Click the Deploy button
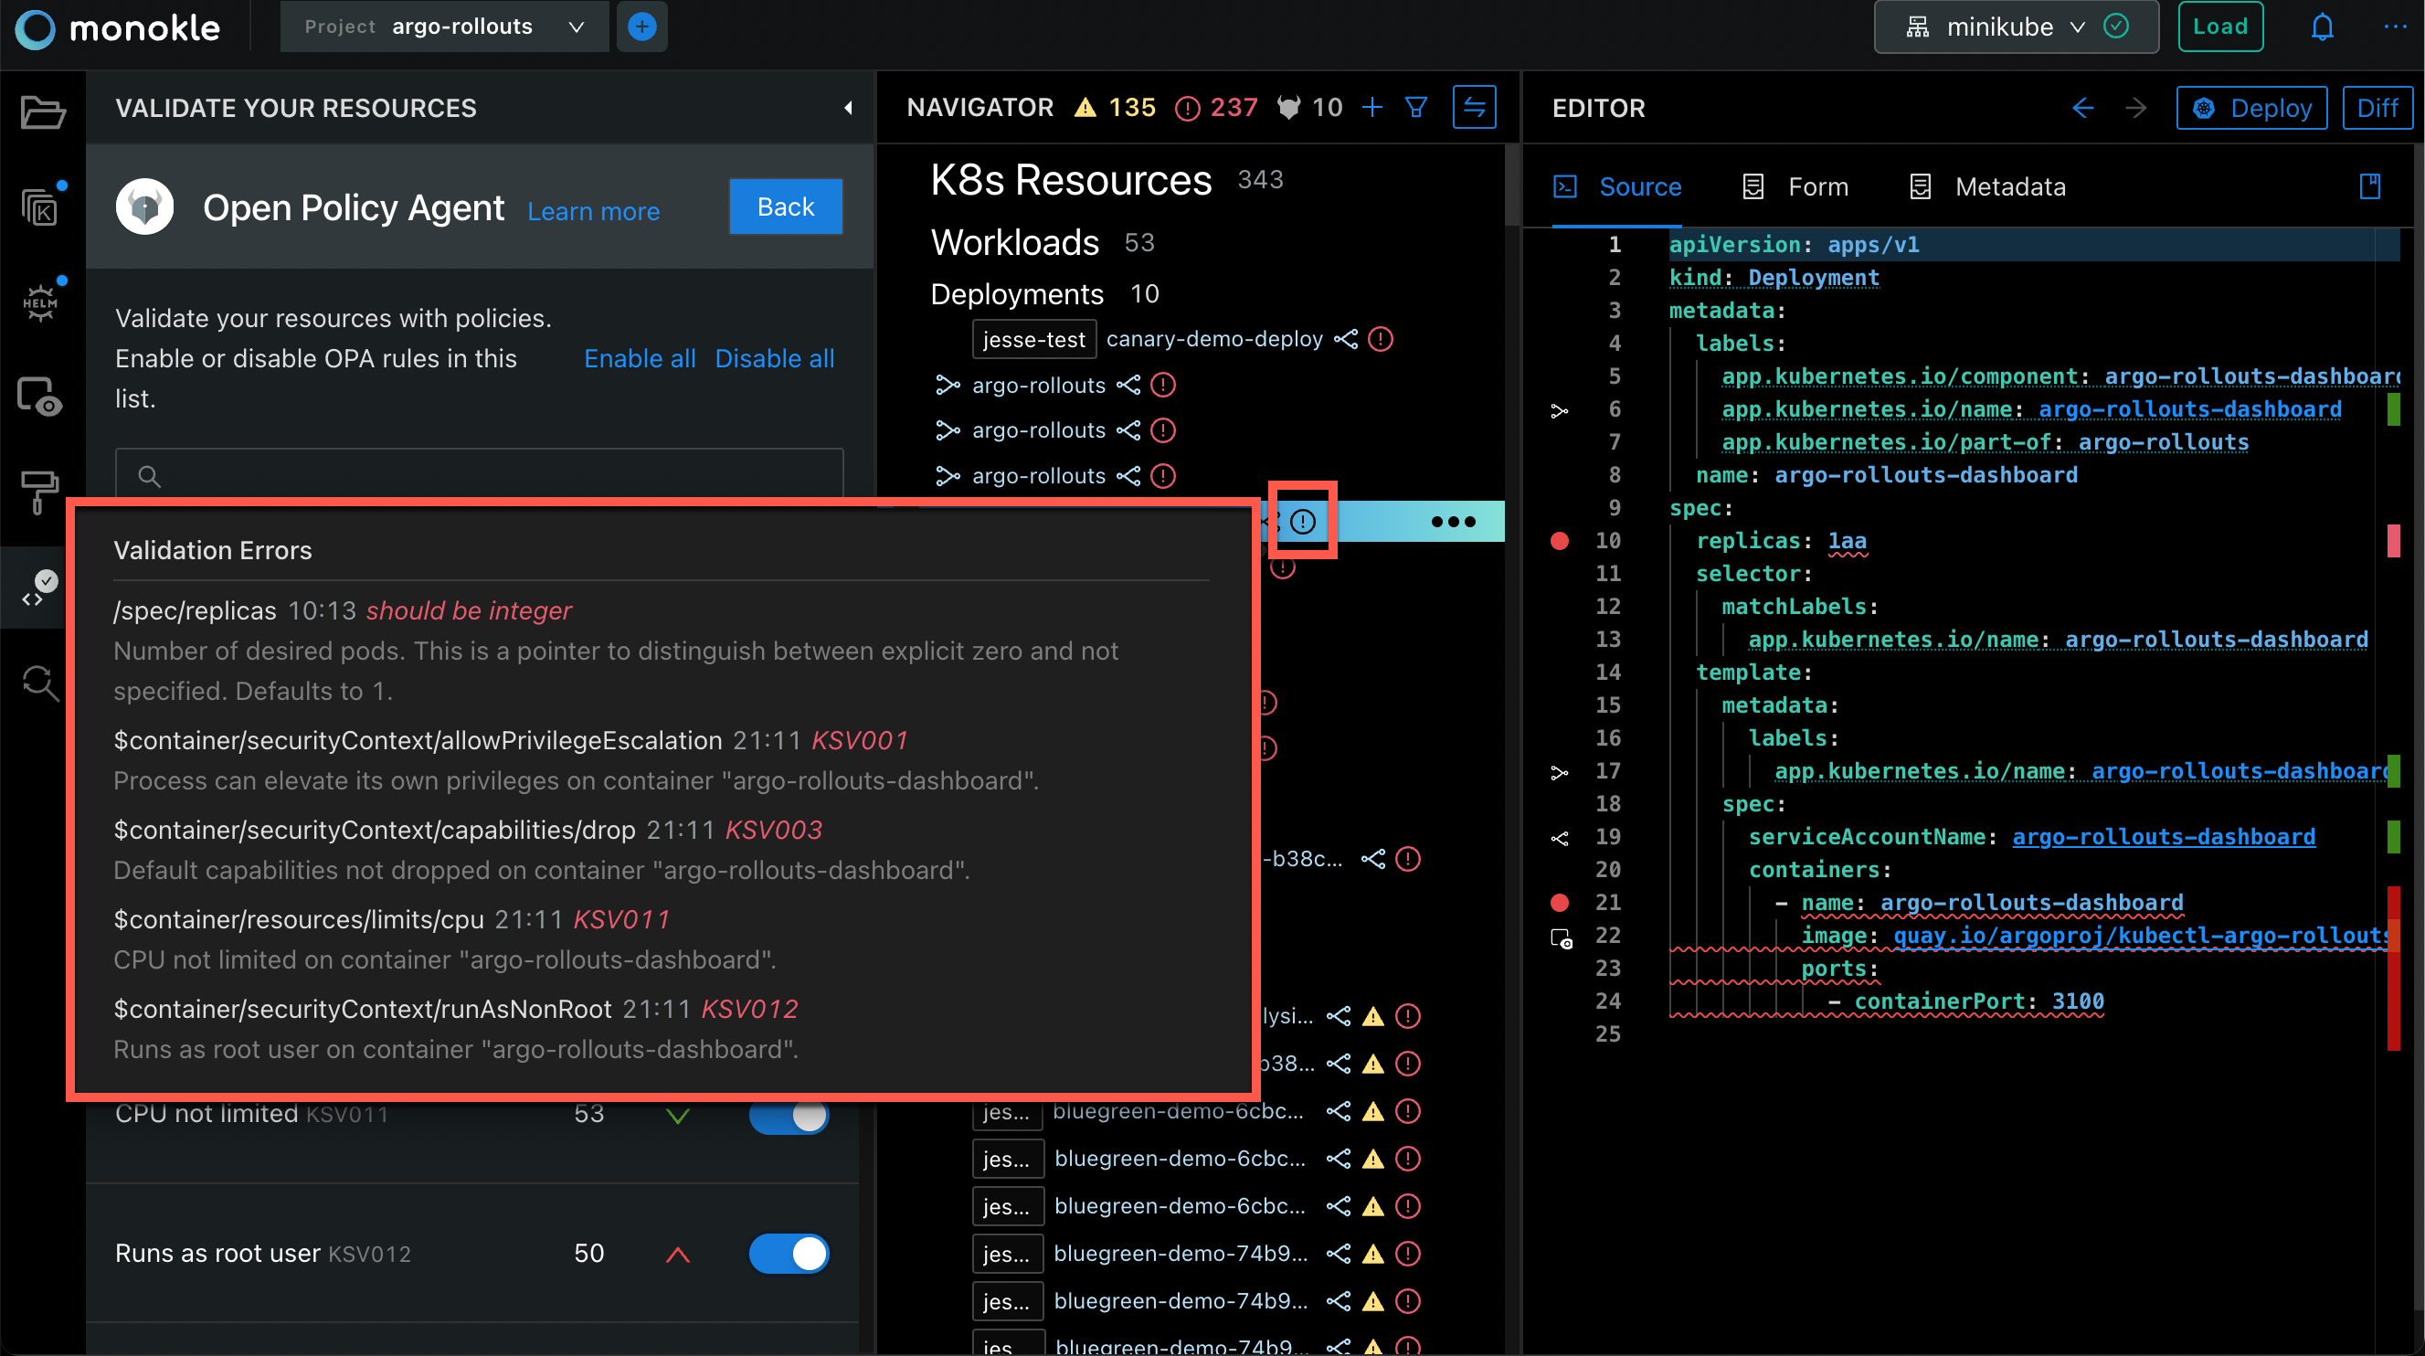The width and height of the screenshot is (2425, 1356). [2251, 109]
